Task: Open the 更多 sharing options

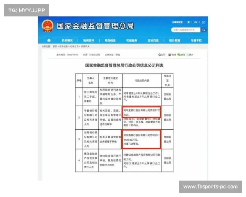Action: (x=191, y=54)
